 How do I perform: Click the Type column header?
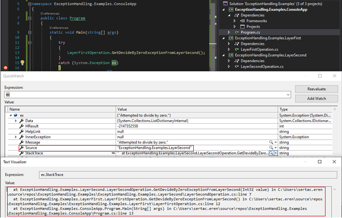coord(305,110)
